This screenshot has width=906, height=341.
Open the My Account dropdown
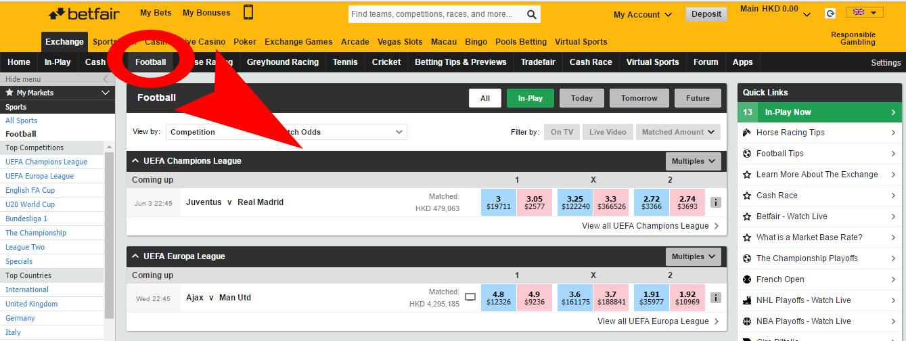pos(643,14)
